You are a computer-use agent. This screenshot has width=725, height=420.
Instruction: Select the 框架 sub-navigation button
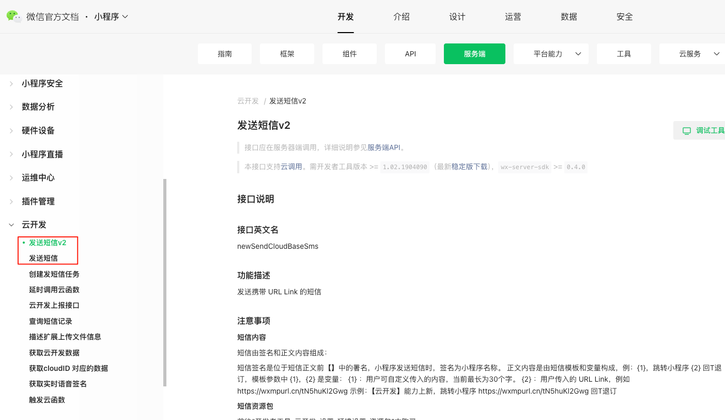tap(287, 54)
